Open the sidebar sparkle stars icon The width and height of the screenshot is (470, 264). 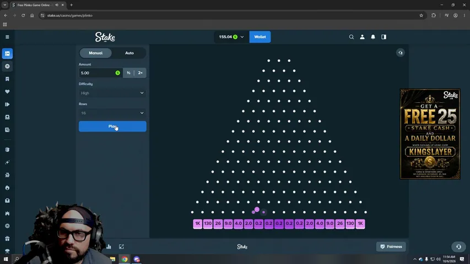click(7, 162)
